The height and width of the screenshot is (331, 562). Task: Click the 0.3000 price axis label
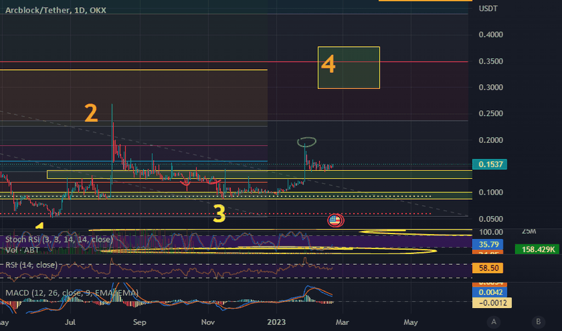(491, 87)
